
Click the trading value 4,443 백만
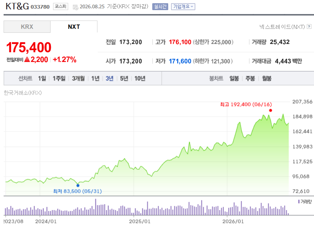[x=288, y=61]
